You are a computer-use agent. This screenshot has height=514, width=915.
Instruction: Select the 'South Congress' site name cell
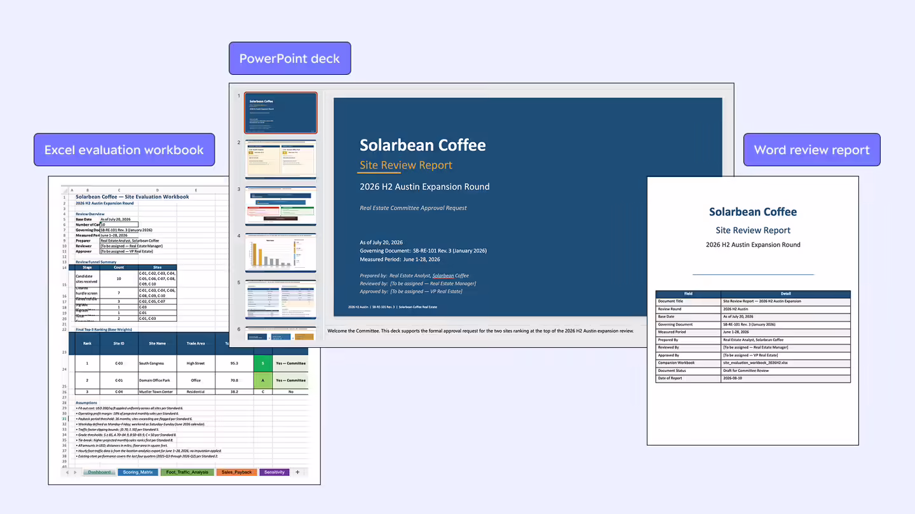[157, 364]
